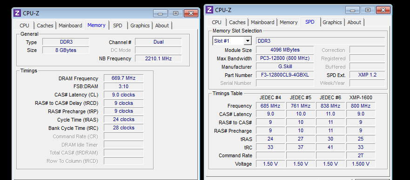410x180 pixels.
Task: Open Mainboard tab in right window
Action: coord(262,22)
